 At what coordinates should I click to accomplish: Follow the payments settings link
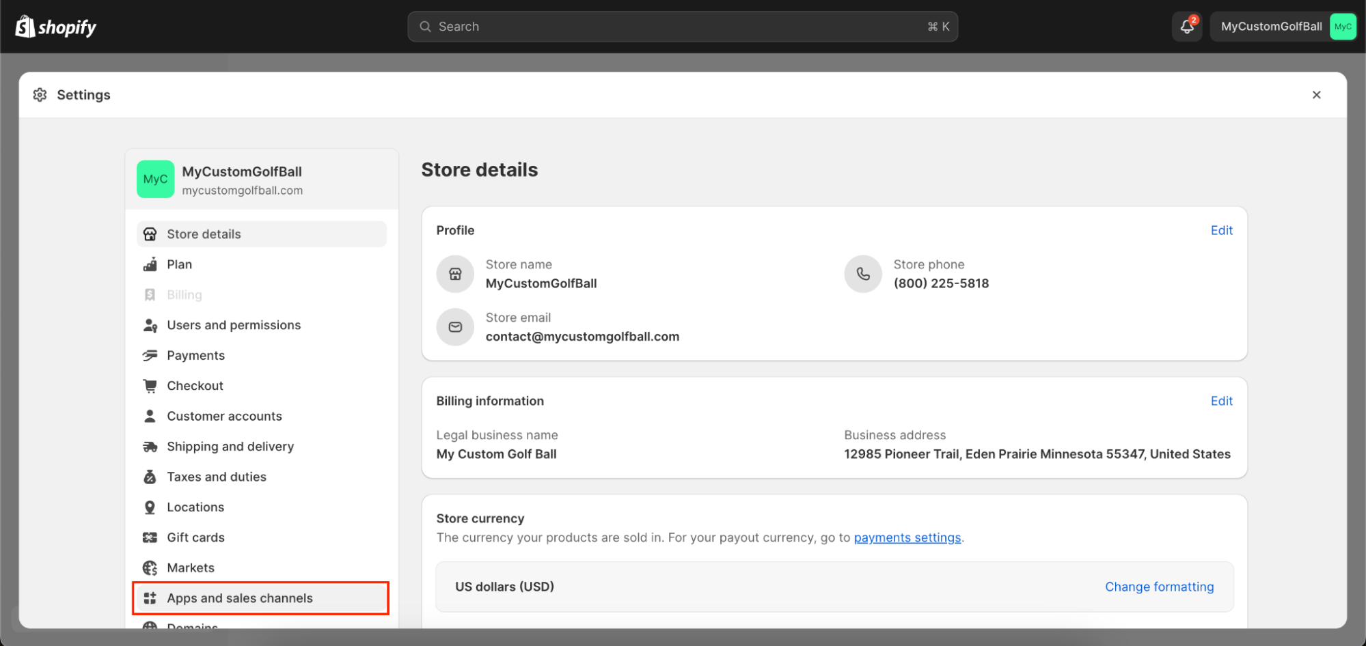point(907,538)
